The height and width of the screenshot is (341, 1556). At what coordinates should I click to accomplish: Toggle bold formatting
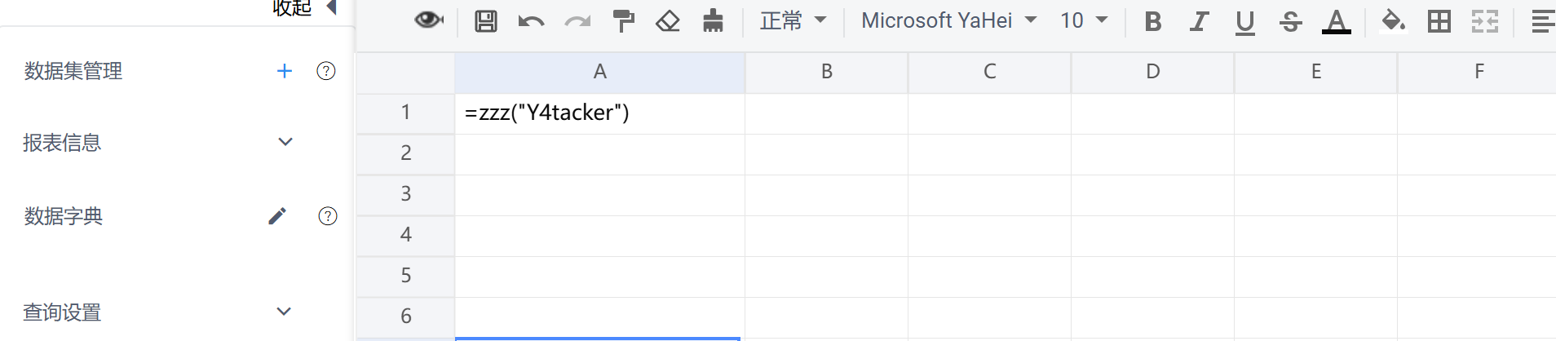pos(1153,21)
